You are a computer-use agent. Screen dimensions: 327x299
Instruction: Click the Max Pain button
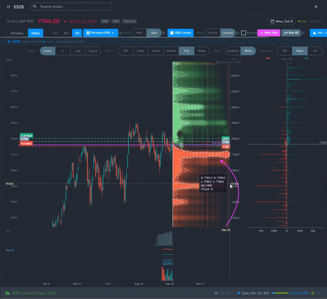[269, 33]
